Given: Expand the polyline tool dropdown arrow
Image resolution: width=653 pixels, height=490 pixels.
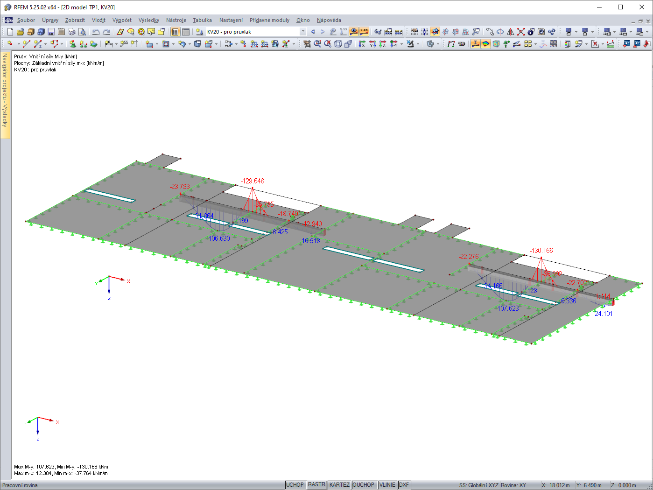Looking at the screenshot, I should click(62, 44).
